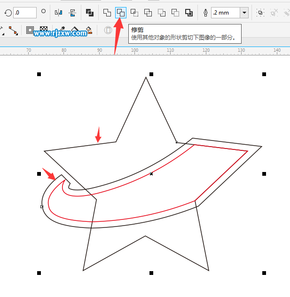Mirror the selection horizontally
This screenshot has height=297, width=290.
coord(59,13)
